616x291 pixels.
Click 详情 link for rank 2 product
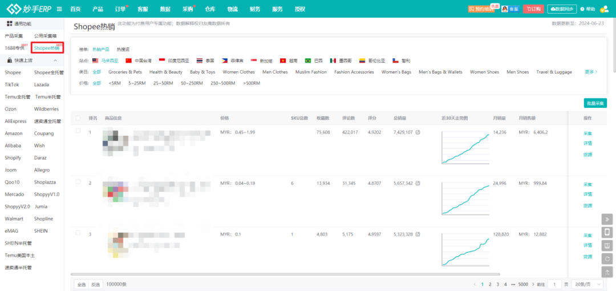[587, 194]
